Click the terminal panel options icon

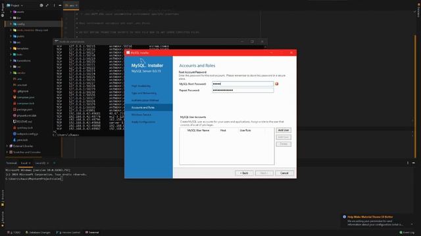[x=408, y=163]
